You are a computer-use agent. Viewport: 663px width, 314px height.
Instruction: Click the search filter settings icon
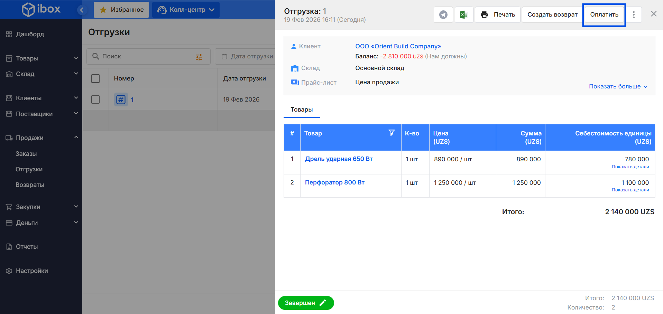199,57
